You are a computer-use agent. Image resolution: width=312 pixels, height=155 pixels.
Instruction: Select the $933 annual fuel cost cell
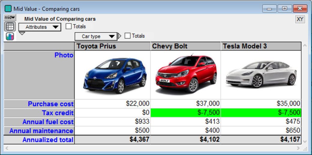[x=112, y=122]
